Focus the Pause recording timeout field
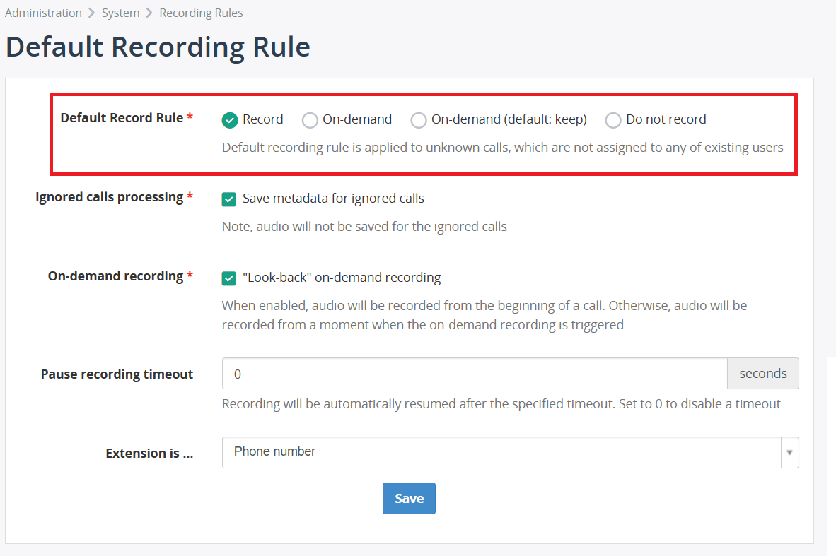This screenshot has width=836, height=556. coord(474,374)
